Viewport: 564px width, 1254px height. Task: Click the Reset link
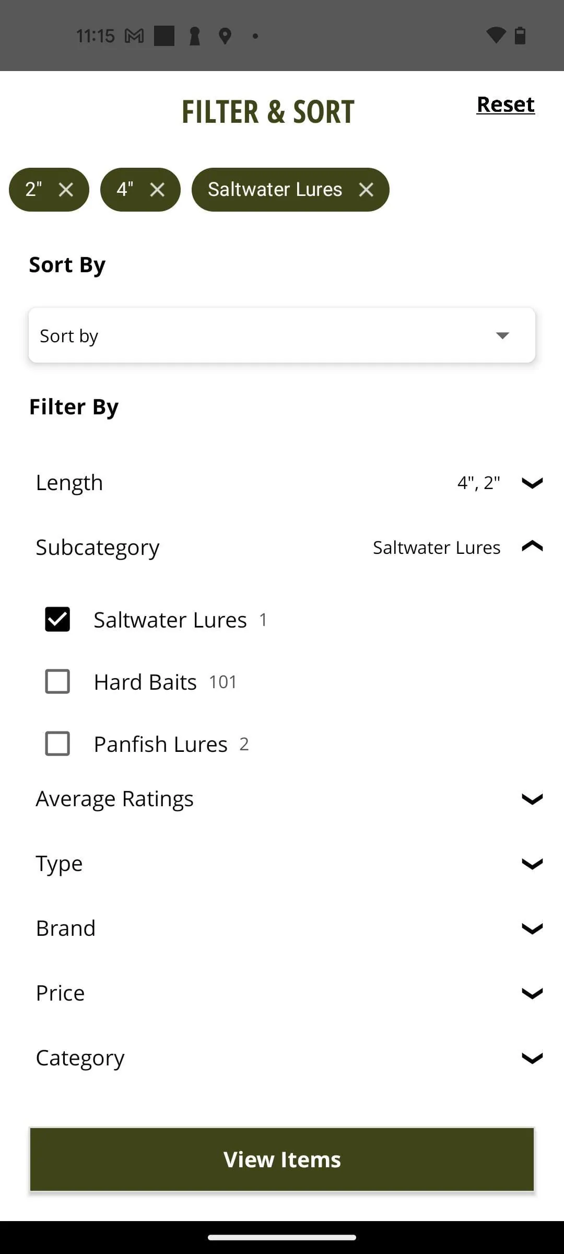click(506, 104)
